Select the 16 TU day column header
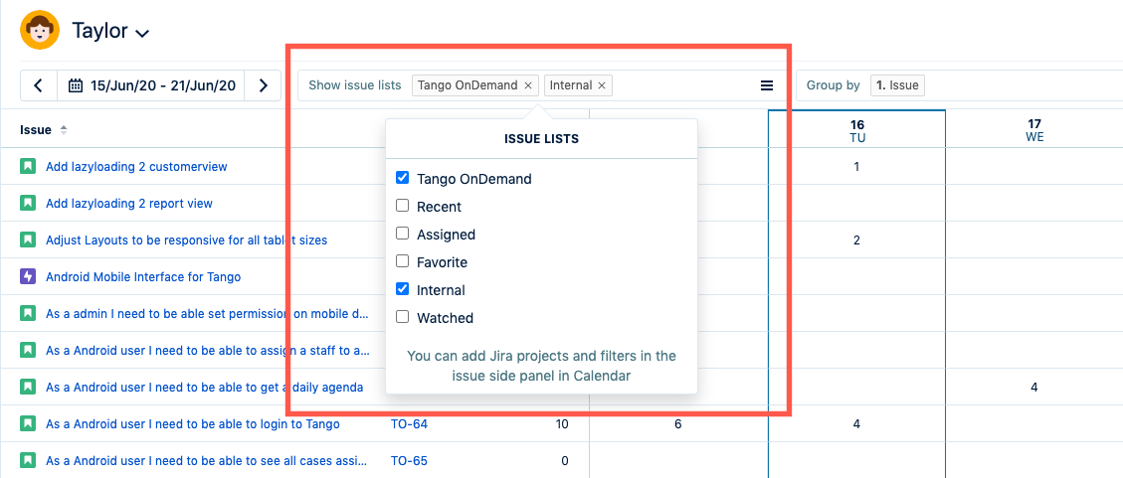 coord(856,130)
